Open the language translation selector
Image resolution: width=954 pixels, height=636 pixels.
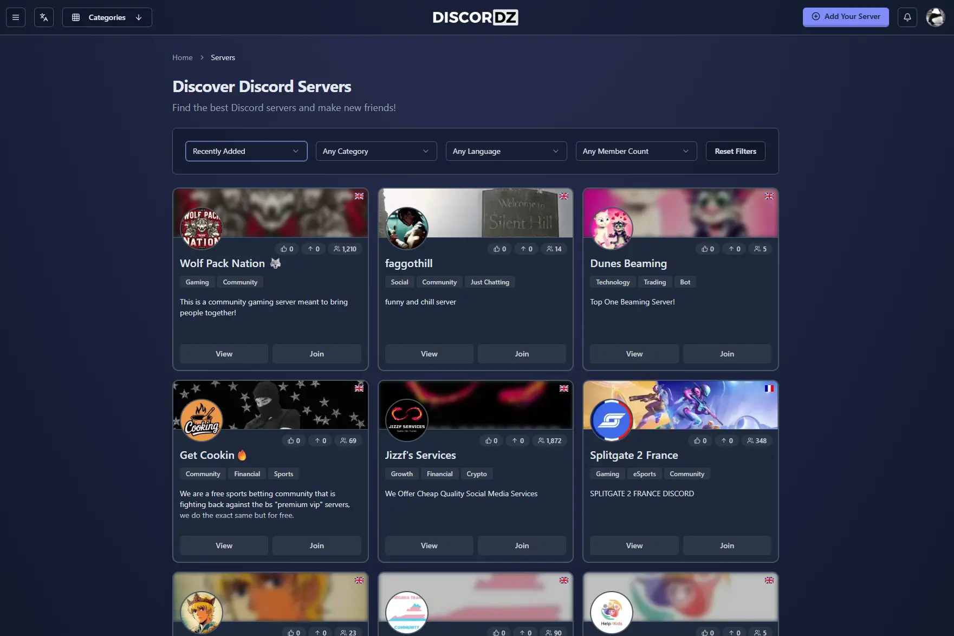(44, 17)
